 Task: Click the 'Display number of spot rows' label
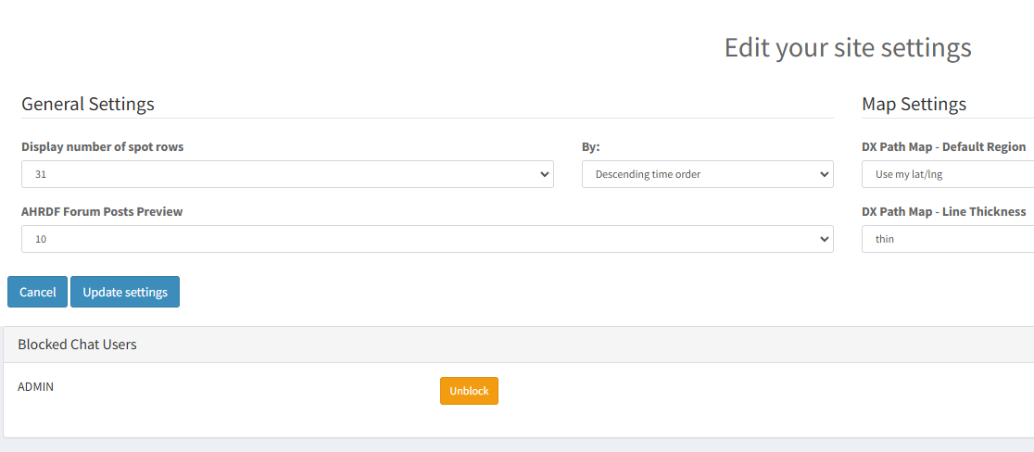[x=102, y=146]
